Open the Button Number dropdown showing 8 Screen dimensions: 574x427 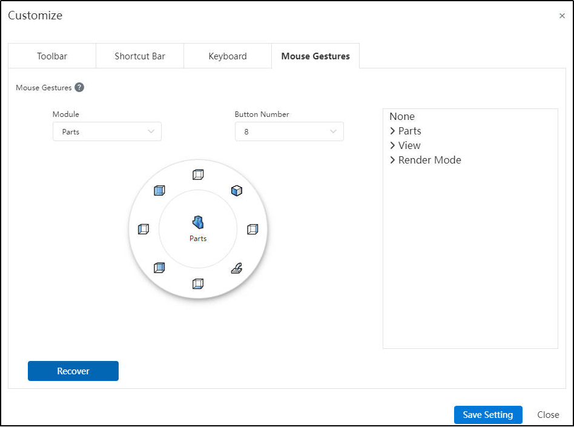[x=289, y=131]
